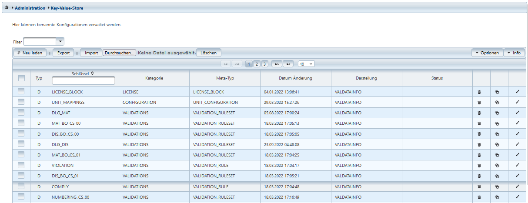Copy the UNIT_MAPPINGS entry
Screen dimensions: 528x203
click(x=497, y=103)
